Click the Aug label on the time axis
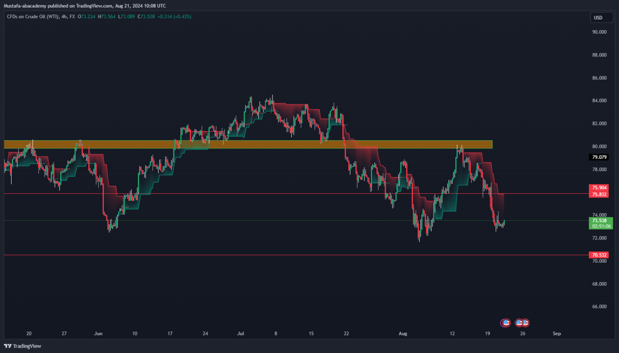 tap(403, 334)
